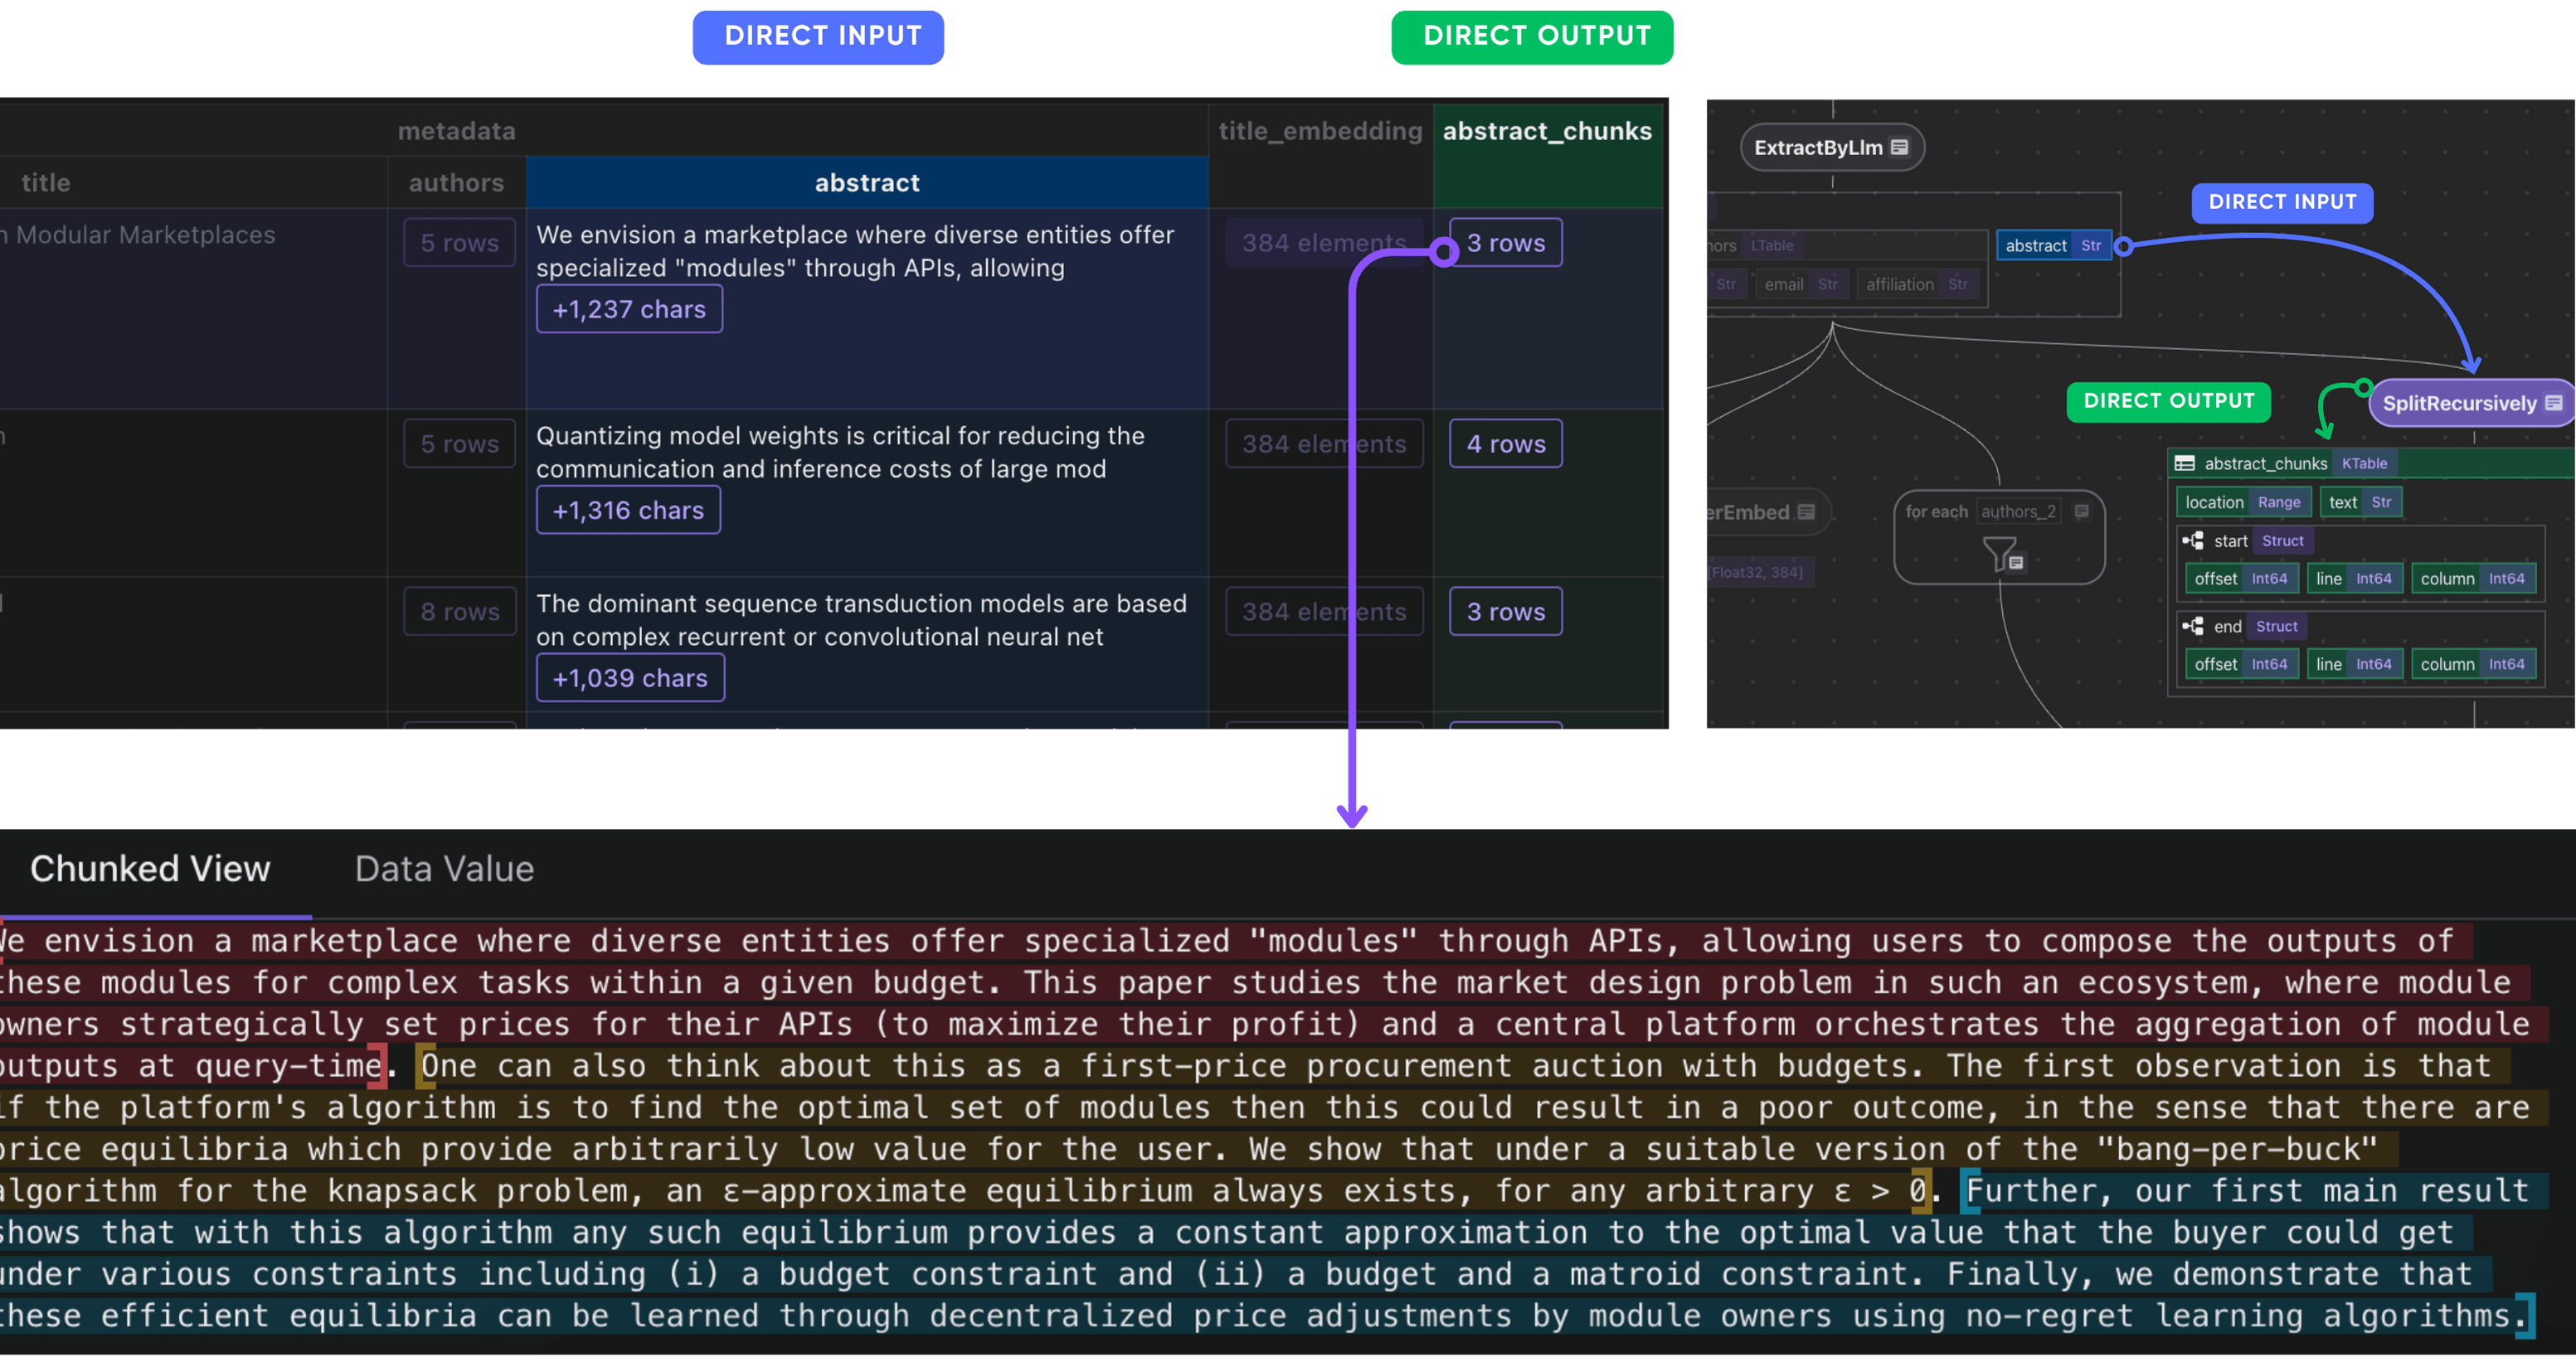The height and width of the screenshot is (1357, 2576).
Task: Expand the +1,316 chars abstract preview
Action: click(x=628, y=511)
